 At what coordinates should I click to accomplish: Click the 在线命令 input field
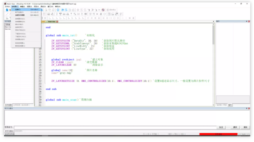pos(115,127)
